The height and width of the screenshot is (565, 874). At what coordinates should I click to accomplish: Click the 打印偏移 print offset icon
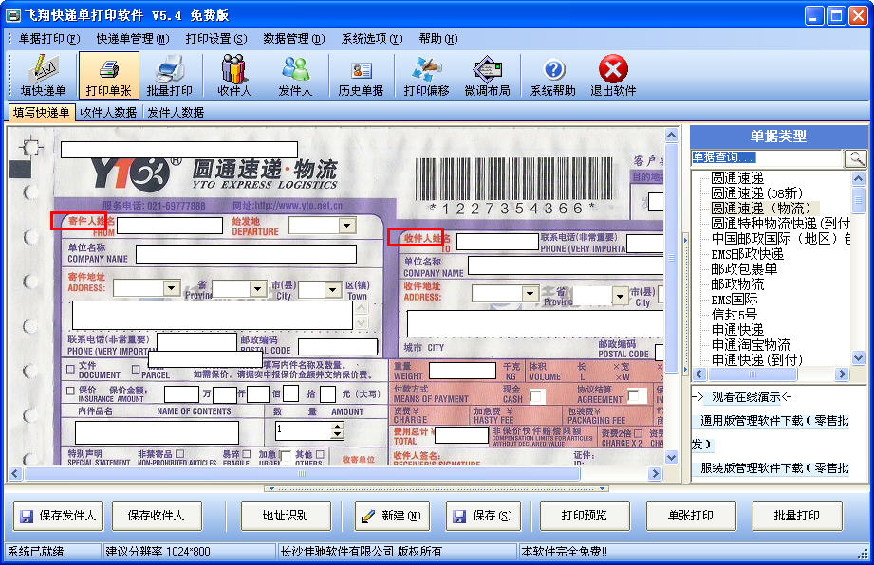coord(426,75)
